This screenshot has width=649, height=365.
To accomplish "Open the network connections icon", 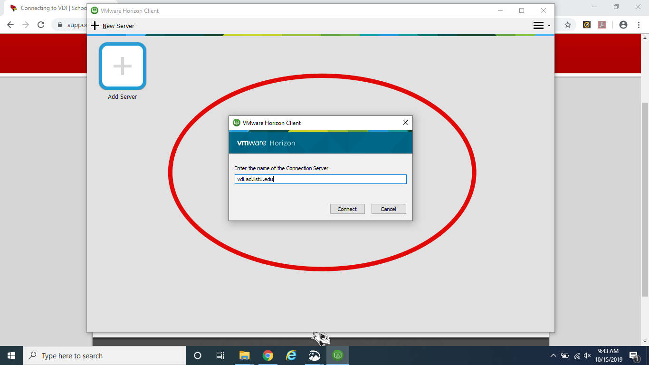I will point(577,355).
